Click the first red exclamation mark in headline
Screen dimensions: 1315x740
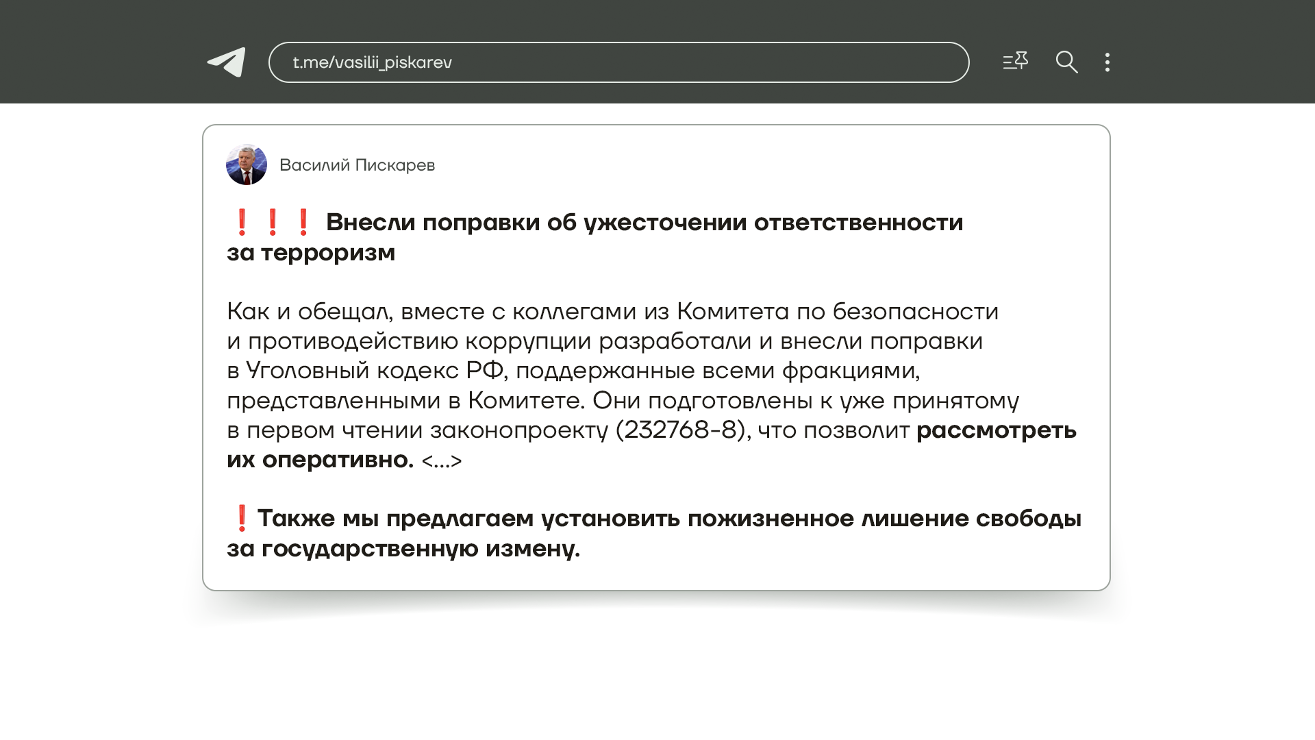(x=241, y=223)
